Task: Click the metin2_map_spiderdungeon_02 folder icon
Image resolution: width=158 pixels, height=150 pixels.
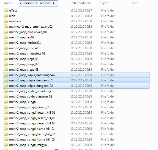Action: [6, 97]
